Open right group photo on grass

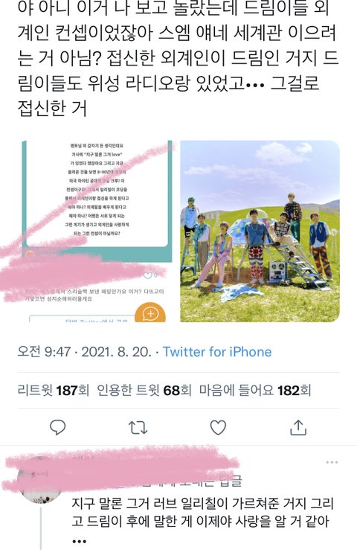tap(260, 231)
